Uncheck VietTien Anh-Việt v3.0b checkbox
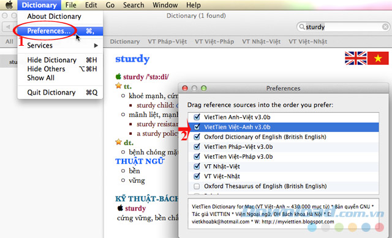The image size is (392, 238). click(197, 117)
